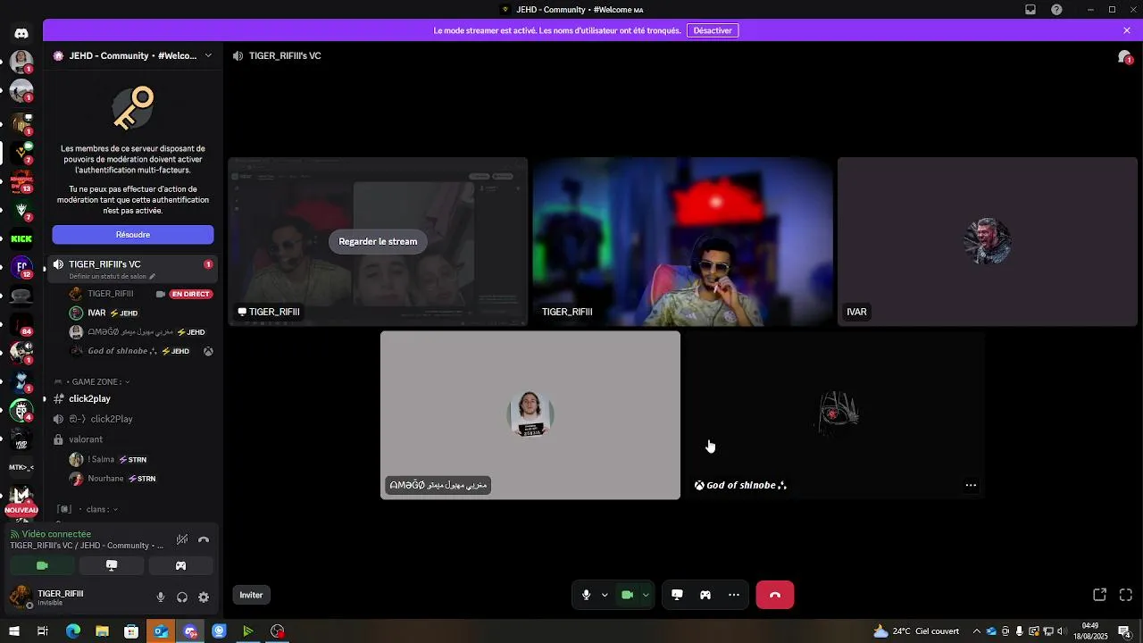Deafen with user panel headphones icon
Image resolution: width=1143 pixels, height=643 pixels.
click(x=182, y=597)
